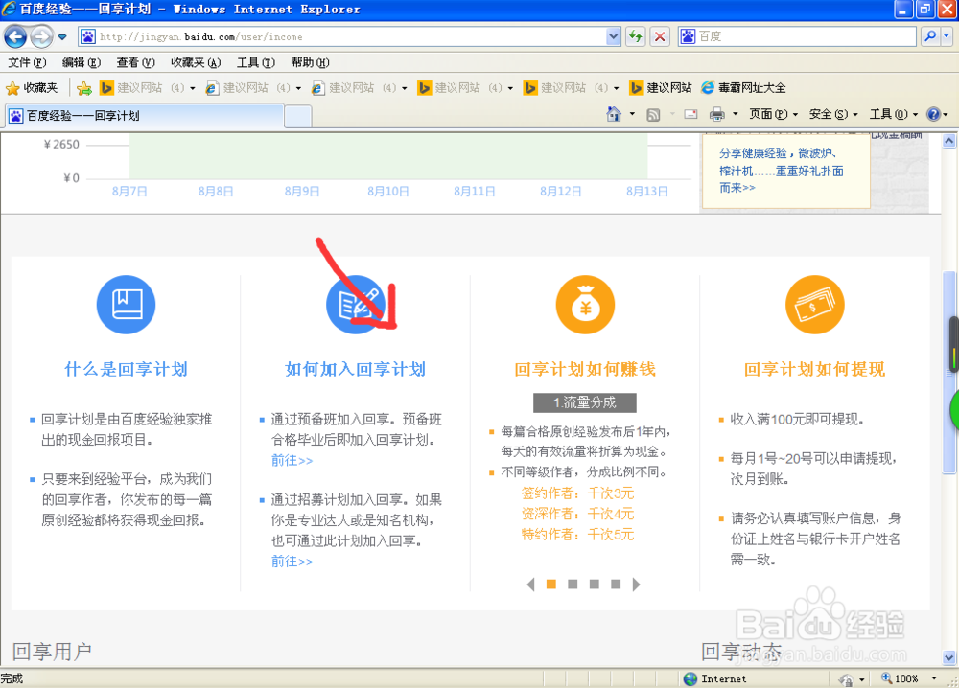Open the search provider dropdown arrow
959x688 pixels.
pyautogui.click(x=947, y=36)
